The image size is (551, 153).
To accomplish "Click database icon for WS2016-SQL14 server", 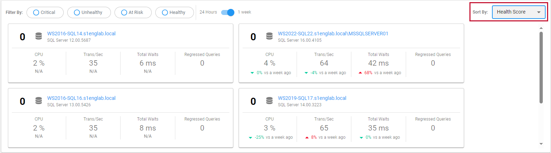I will (39, 36).
